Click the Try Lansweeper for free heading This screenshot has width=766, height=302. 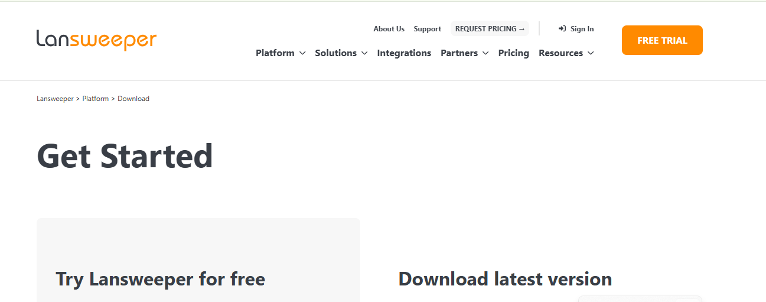pyautogui.click(x=160, y=279)
